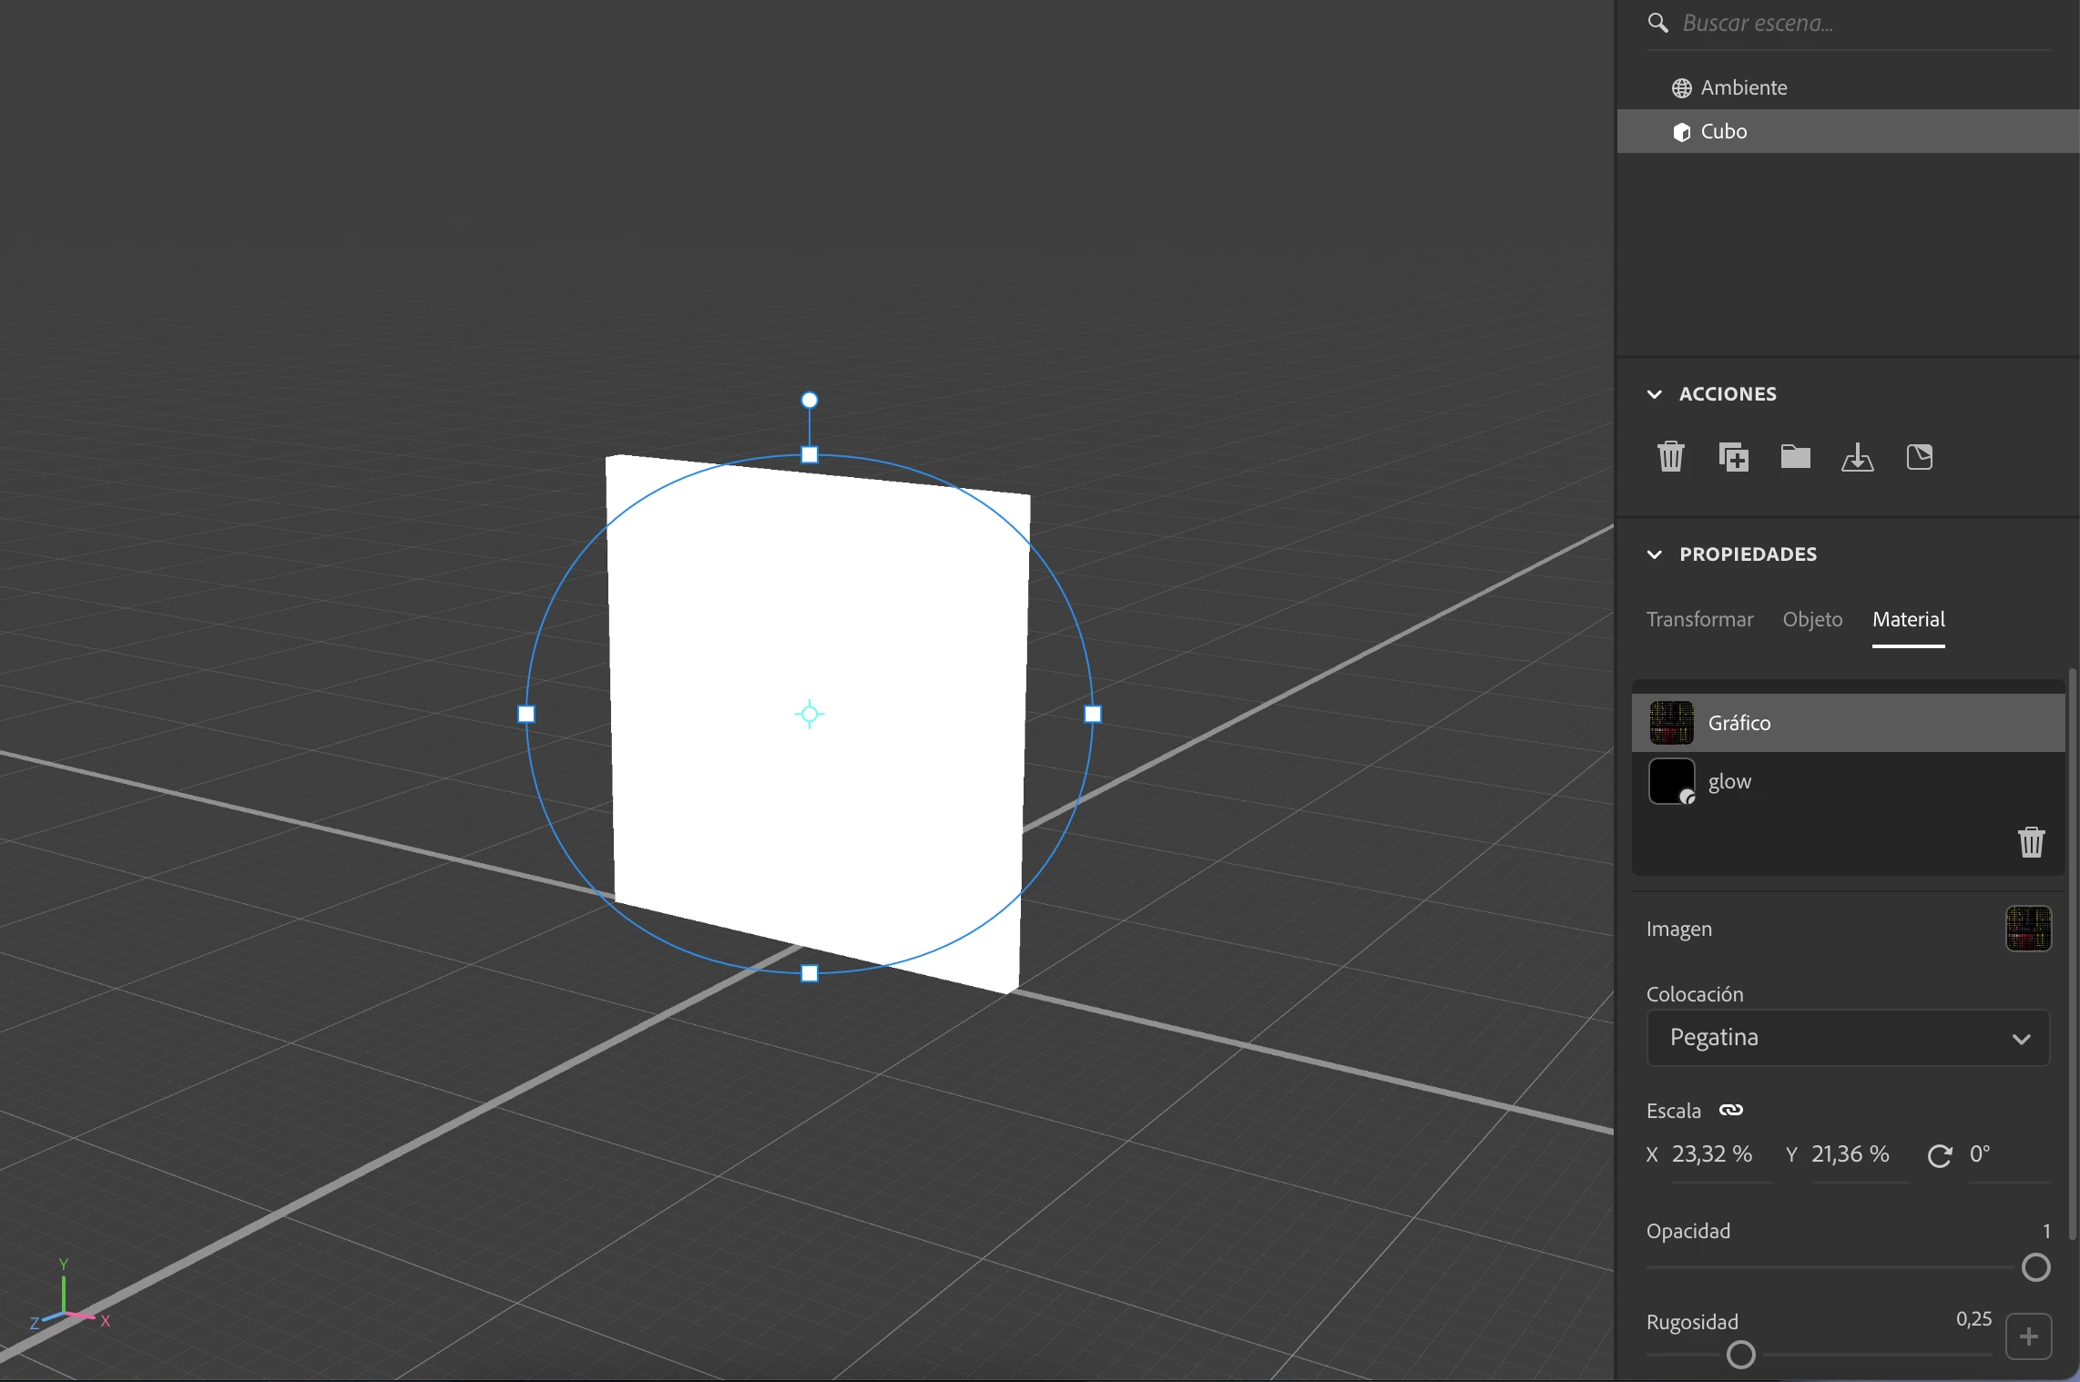Switch to the Transformar tab
Screen dimensions: 2080x1382
tap(1699, 619)
